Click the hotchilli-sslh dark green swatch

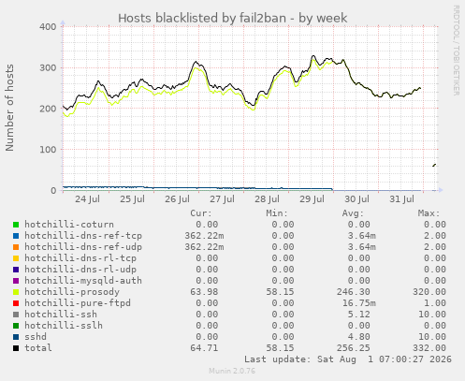pos(16,326)
